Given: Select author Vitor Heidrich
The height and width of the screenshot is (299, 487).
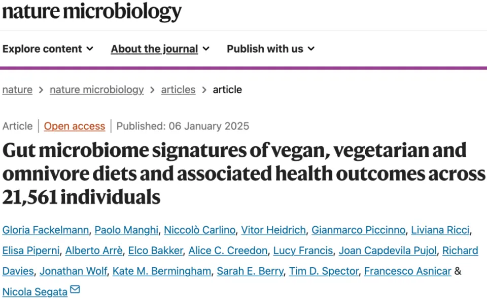Looking at the screenshot, I should [x=273, y=230].
